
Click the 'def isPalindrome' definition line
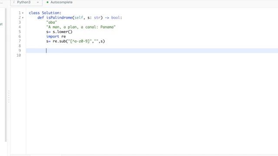pos(79,18)
